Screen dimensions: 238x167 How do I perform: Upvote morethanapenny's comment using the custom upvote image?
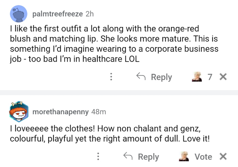click(x=184, y=156)
